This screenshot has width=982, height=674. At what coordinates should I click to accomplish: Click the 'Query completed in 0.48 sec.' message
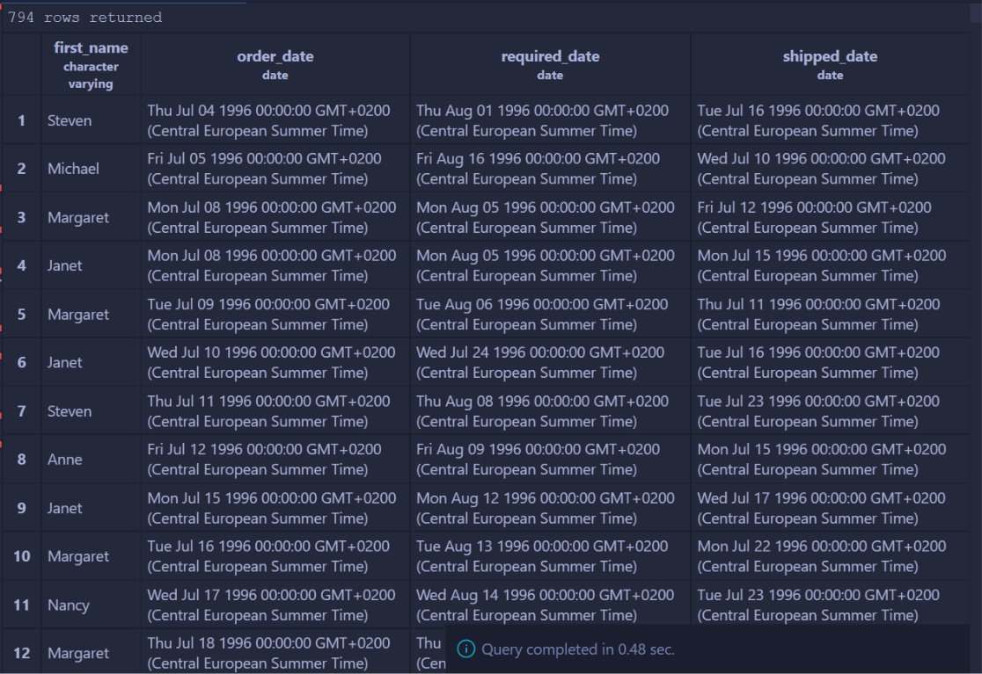(578, 649)
